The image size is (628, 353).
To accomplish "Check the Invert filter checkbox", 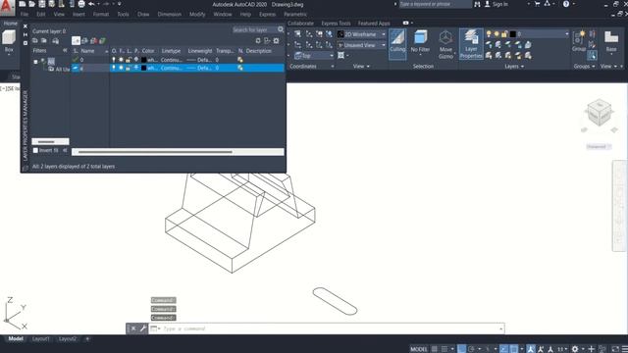I will [x=35, y=150].
